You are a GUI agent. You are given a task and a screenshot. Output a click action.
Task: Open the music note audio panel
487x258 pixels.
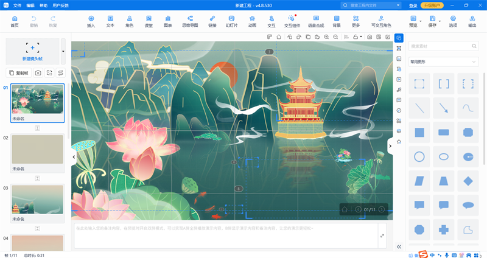[x=399, y=89]
